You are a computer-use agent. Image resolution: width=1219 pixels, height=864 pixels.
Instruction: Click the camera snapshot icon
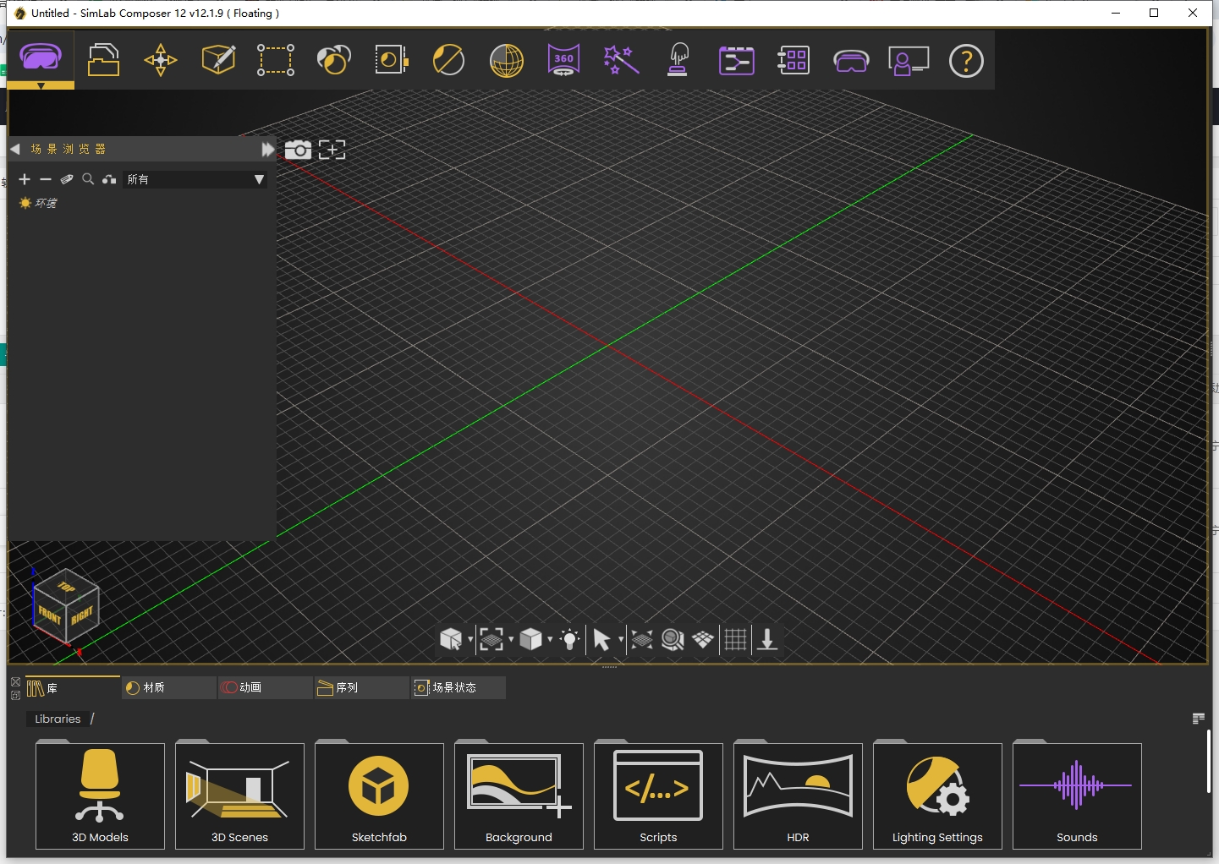tap(298, 150)
